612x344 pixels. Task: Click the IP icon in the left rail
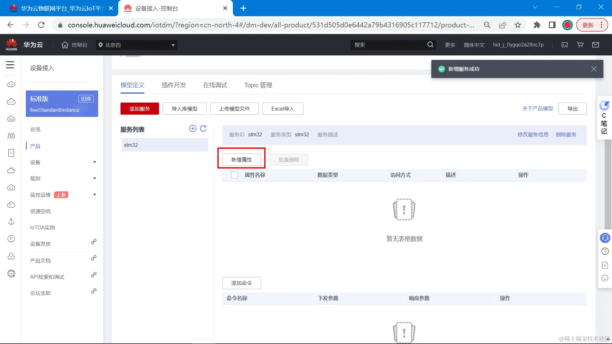[x=11, y=239]
